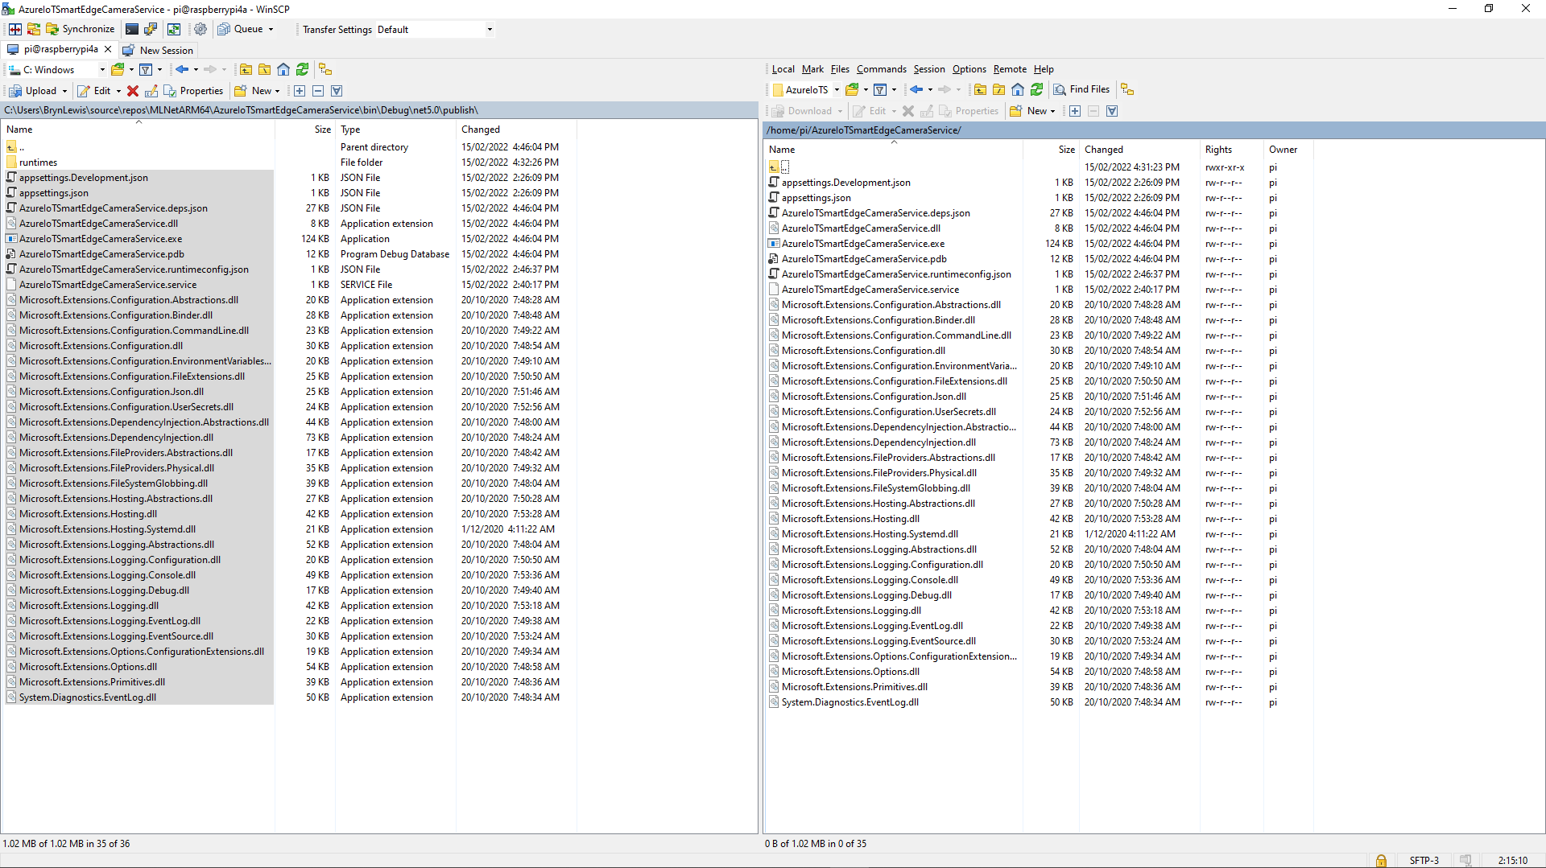Click the Find Files button

coord(1081,89)
